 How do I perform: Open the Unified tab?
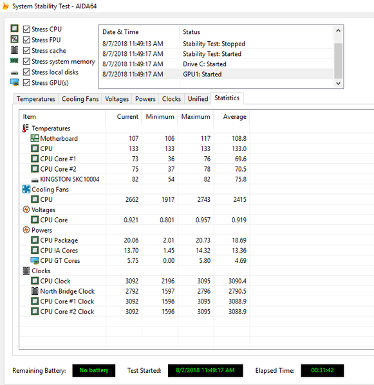[x=198, y=99]
